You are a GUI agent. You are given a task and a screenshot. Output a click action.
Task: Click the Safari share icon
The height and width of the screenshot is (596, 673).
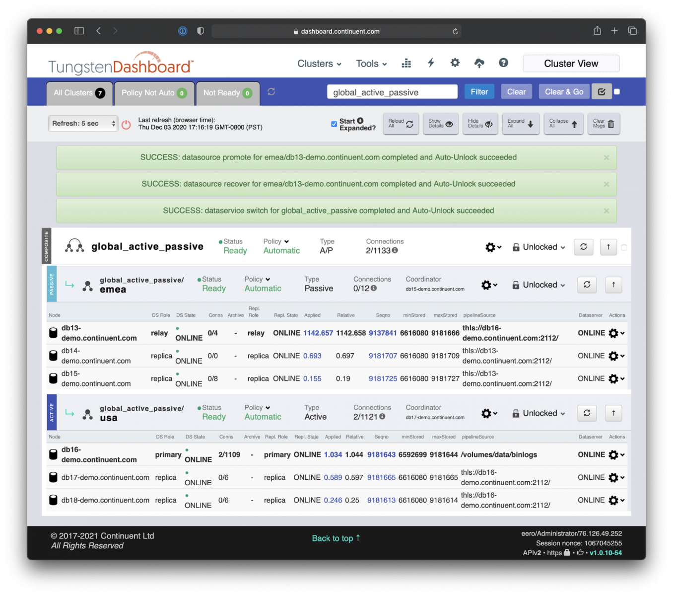pos(597,31)
